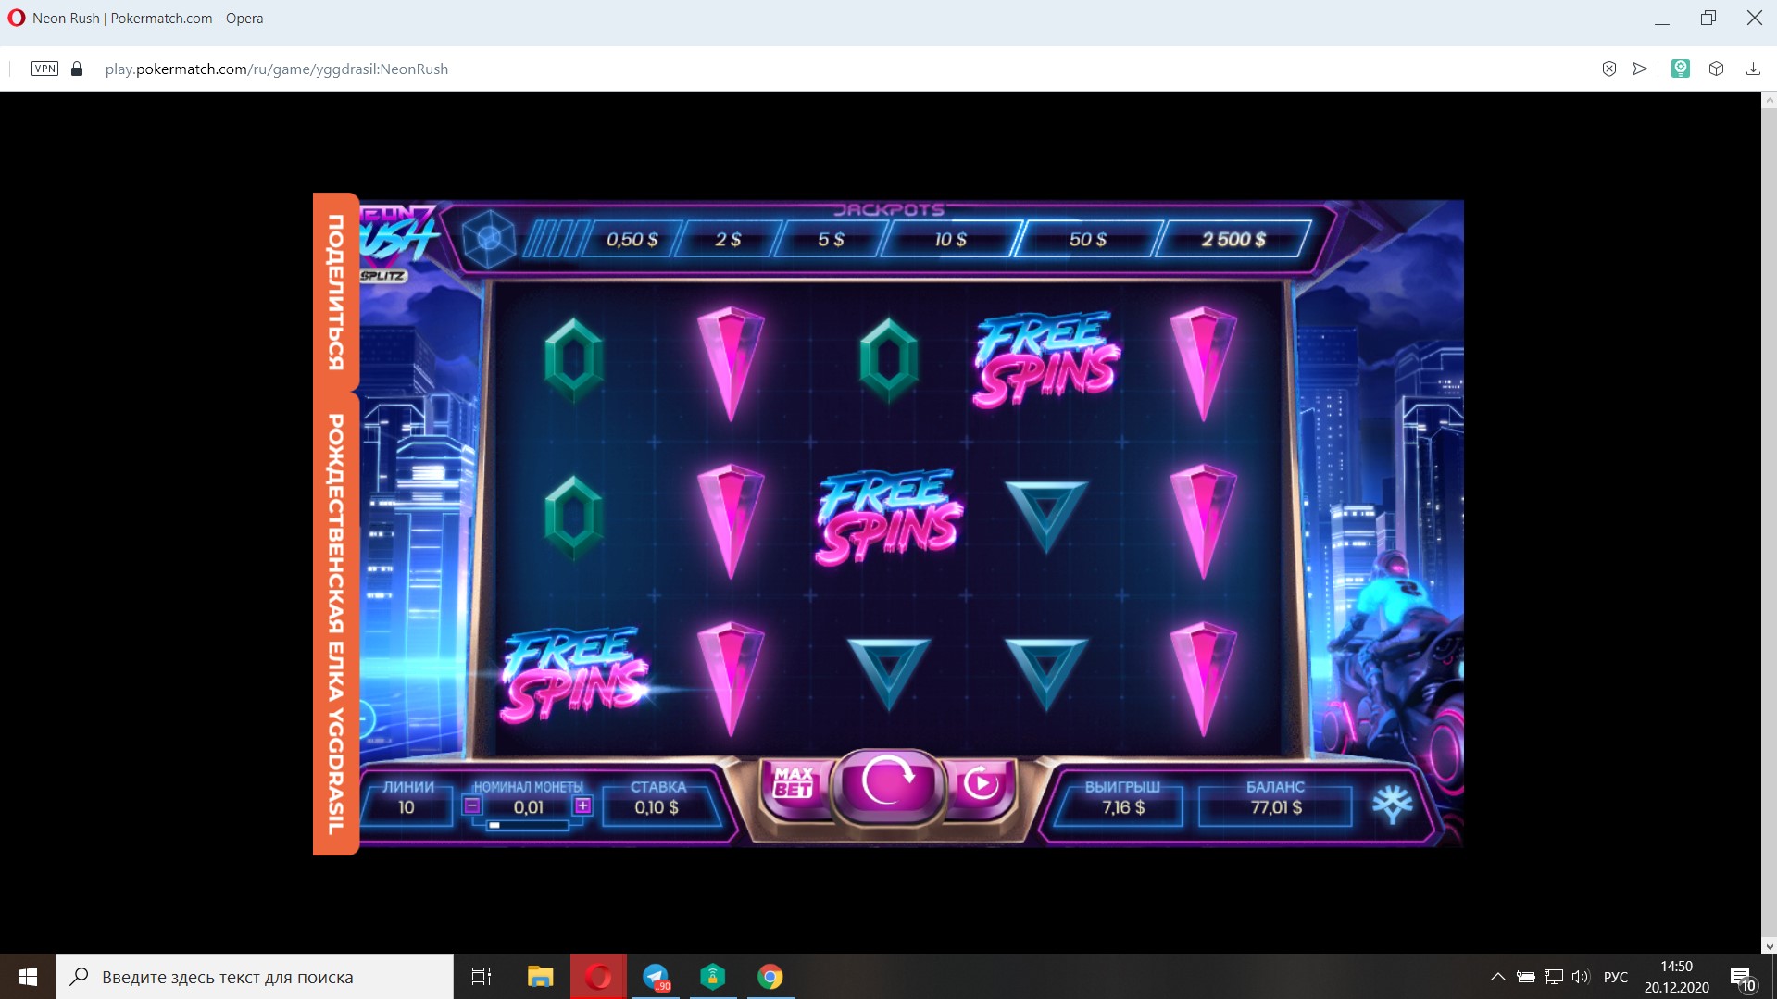Viewport: 1777px width, 999px height.
Task: Open the green extension icon in toolbar
Action: (x=1681, y=69)
